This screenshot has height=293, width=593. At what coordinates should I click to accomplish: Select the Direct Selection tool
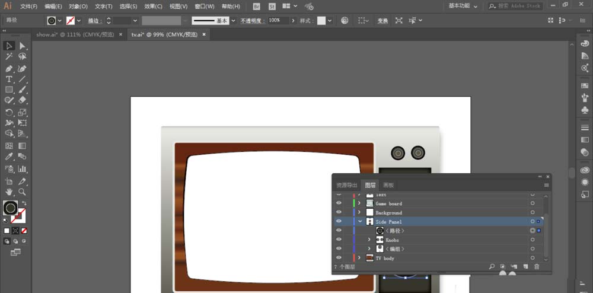22,46
